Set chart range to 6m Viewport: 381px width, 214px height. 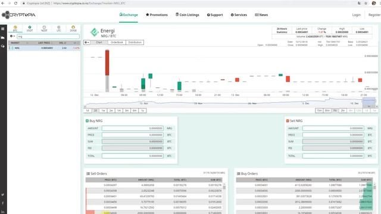pos(135,111)
